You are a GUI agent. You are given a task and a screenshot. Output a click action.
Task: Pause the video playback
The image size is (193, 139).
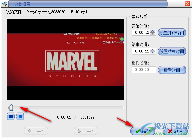click(11, 116)
